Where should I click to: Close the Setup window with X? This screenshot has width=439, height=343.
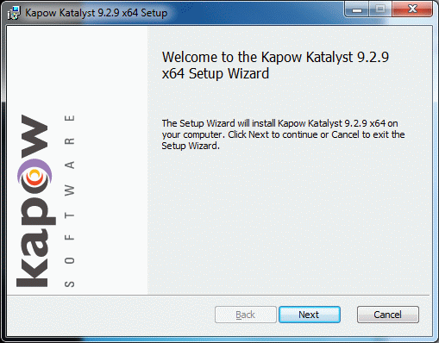(x=412, y=9)
